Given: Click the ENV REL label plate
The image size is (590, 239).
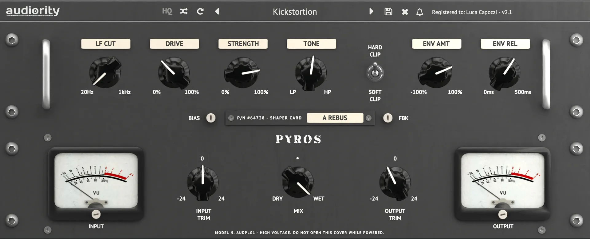Looking at the screenshot, I should click(x=505, y=44).
